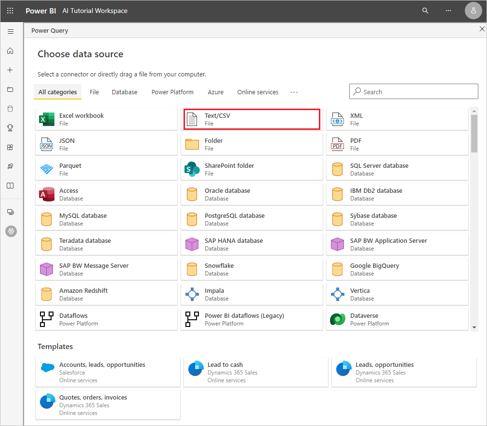Open the Data hub cylinder icon
This screenshot has height=426, width=487.
click(10, 109)
